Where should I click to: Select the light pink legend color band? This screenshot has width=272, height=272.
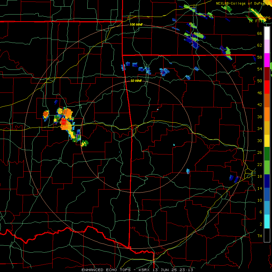(x=267, y=47)
